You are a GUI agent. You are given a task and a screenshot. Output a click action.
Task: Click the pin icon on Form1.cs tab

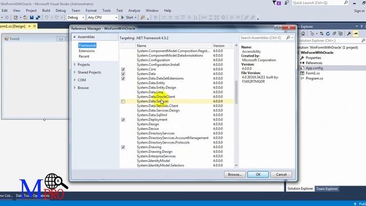(29, 26)
